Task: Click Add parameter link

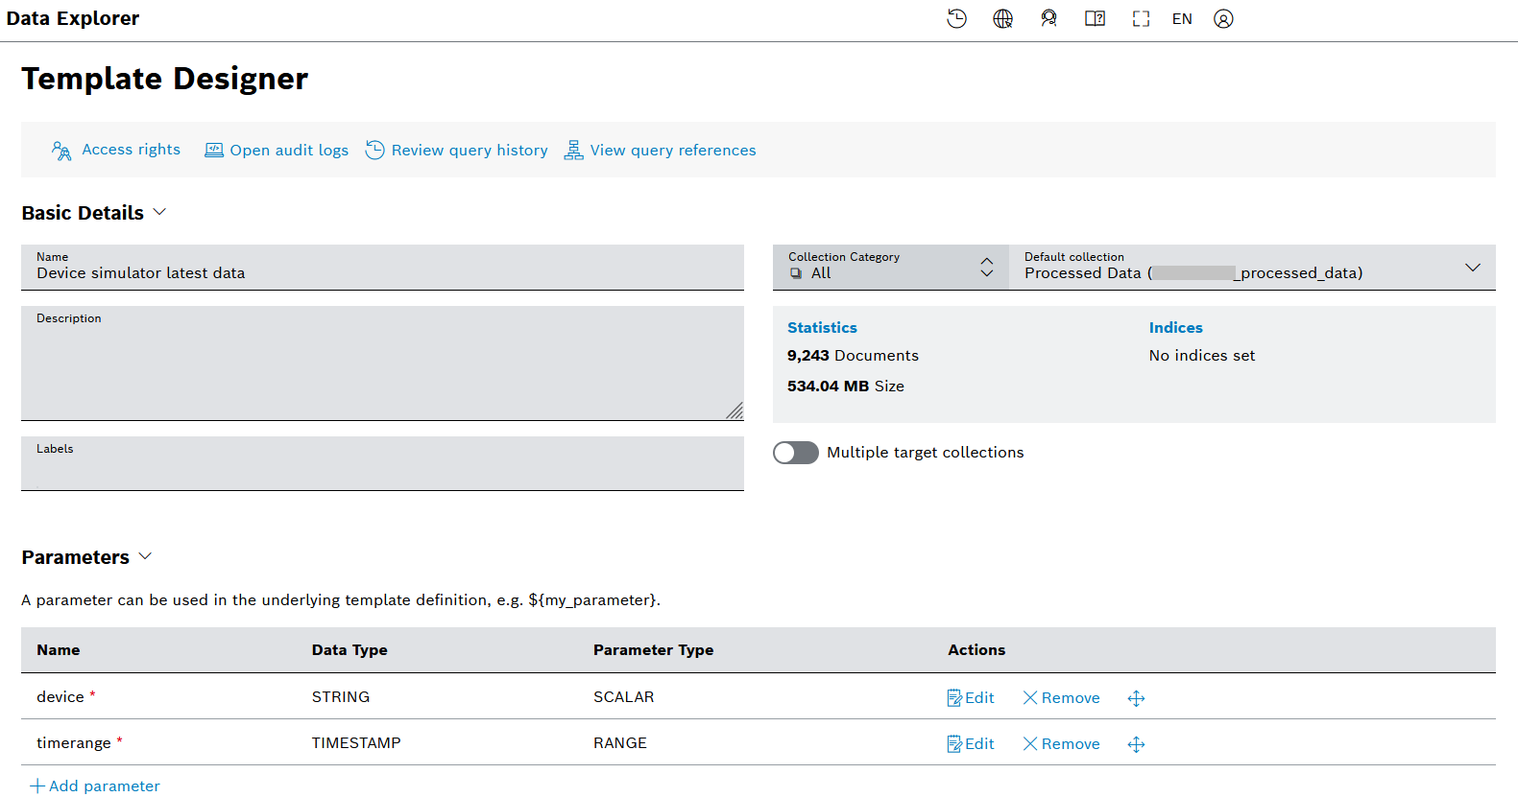Action: tap(95, 785)
